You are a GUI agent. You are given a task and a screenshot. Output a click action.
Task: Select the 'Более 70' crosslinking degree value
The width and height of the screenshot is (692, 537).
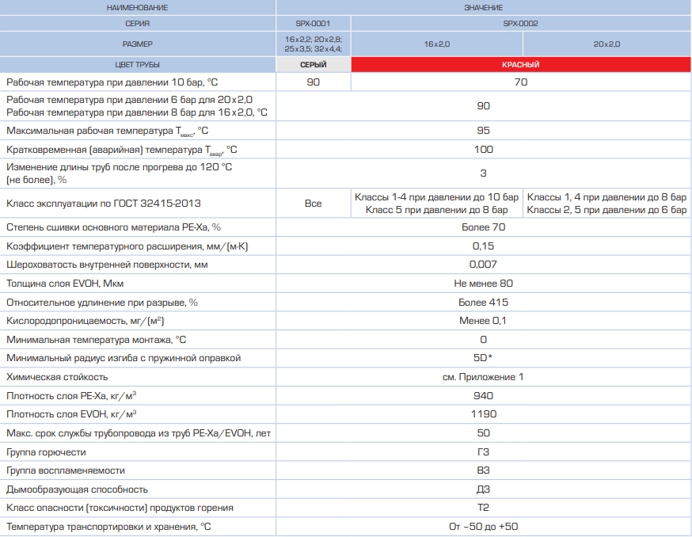(483, 228)
